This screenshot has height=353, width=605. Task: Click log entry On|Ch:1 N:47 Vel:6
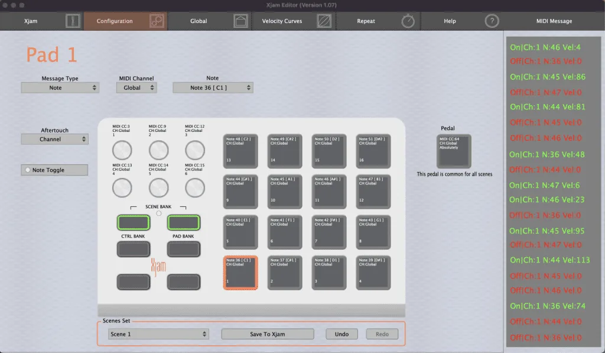click(x=544, y=186)
